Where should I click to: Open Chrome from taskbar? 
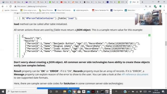tap(74, 92)
